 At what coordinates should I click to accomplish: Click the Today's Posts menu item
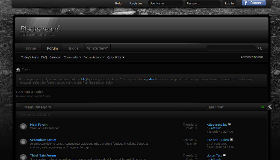point(30,57)
